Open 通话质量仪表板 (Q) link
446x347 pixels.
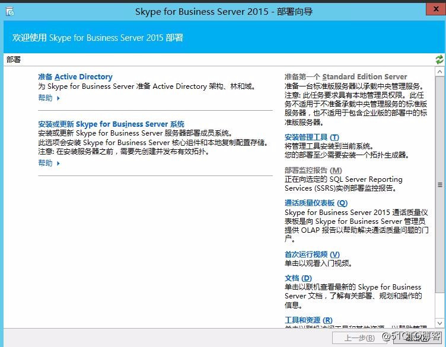(x=316, y=203)
